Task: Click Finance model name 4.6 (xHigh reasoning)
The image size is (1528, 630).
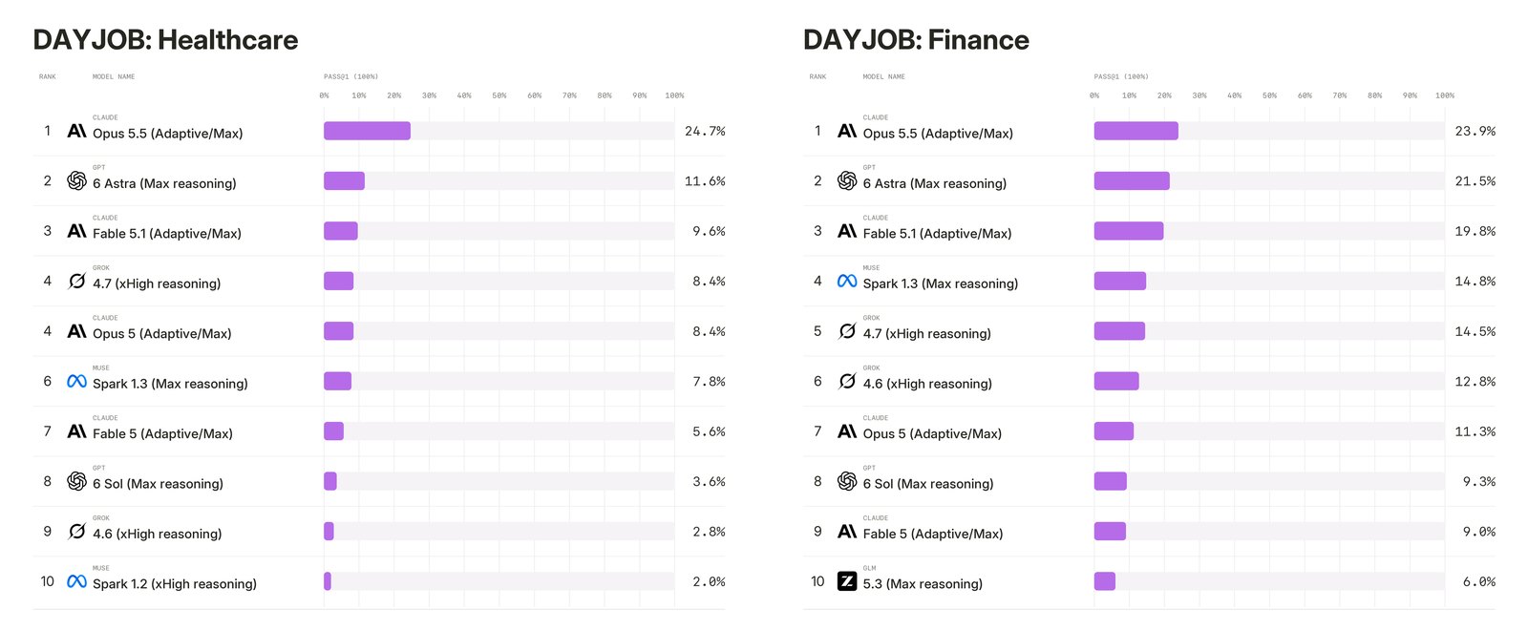Action: [927, 384]
